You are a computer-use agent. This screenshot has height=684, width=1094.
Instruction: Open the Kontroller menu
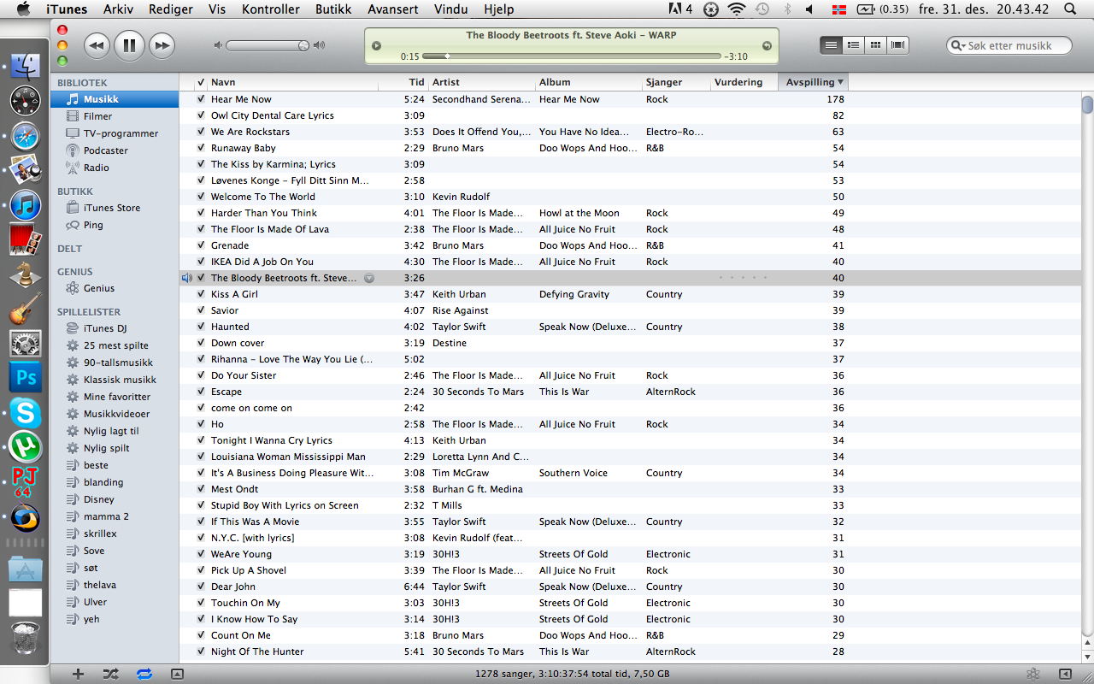tap(271, 9)
